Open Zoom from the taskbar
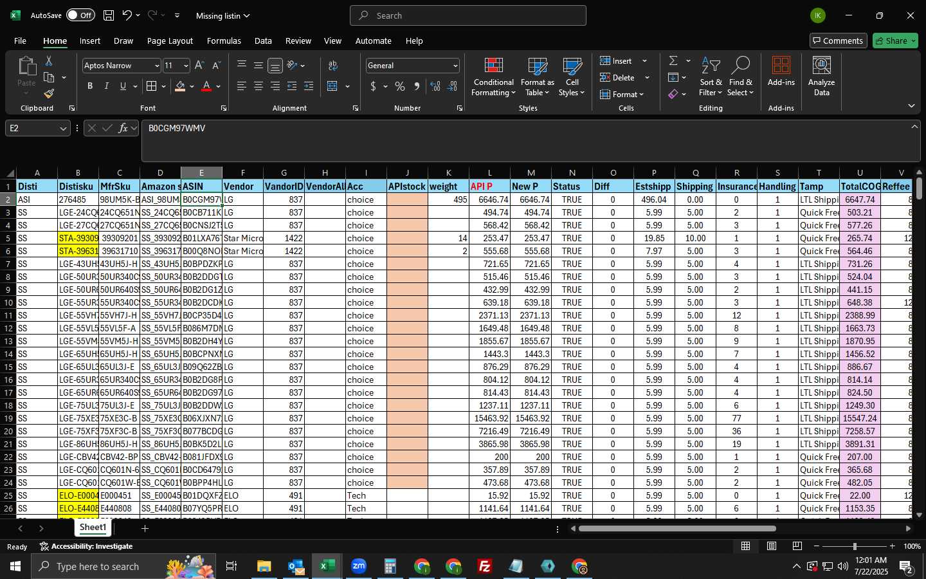926x579 pixels. (x=359, y=566)
